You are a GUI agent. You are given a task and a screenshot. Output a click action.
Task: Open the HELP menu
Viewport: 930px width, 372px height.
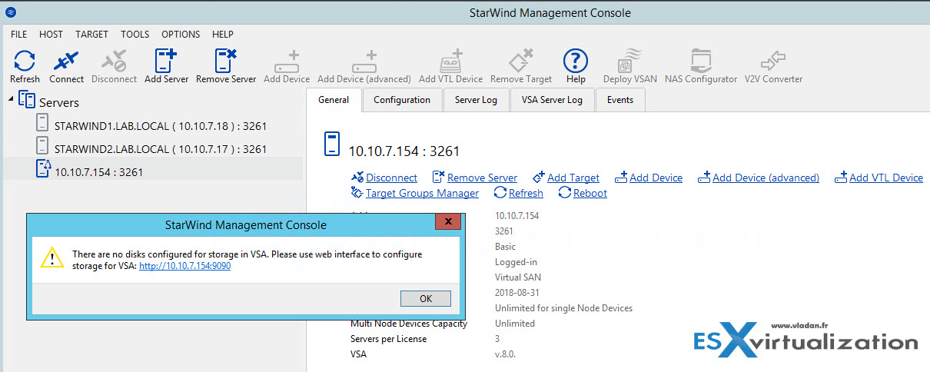point(223,35)
